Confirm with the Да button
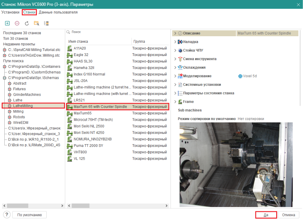 coord(266,215)
